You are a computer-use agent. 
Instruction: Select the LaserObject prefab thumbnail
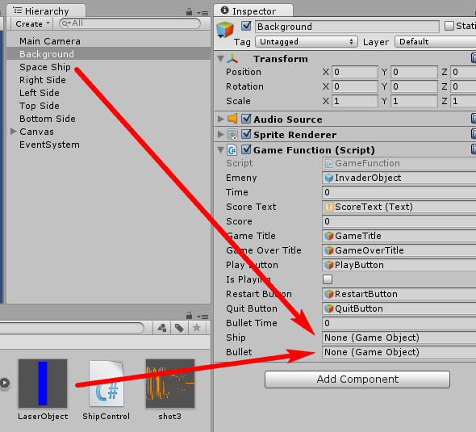43,384
